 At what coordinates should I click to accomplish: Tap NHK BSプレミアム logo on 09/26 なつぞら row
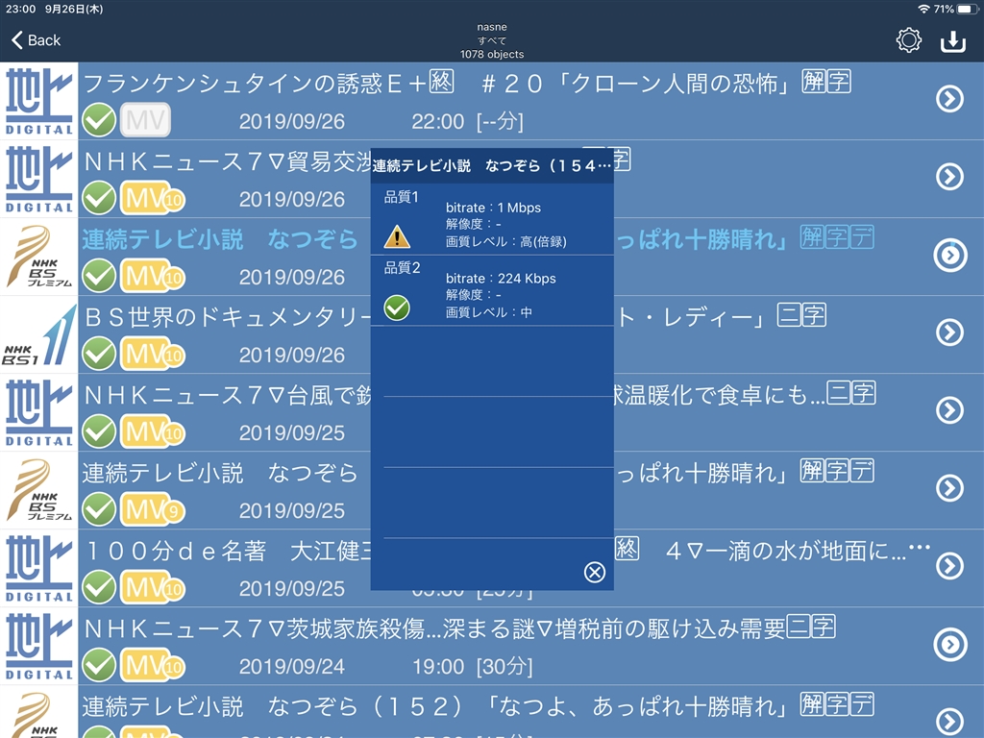[38, 257]
